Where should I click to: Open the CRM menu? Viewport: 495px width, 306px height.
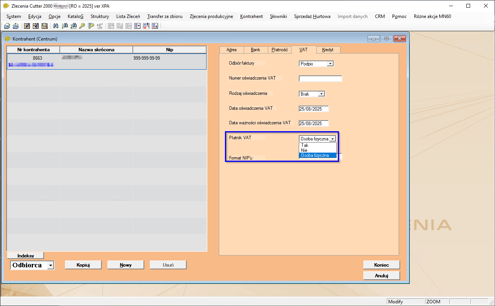(x=379, y=16)
